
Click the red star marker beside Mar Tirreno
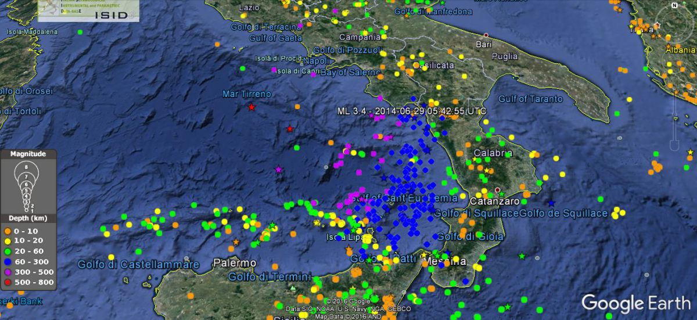tap(252, 107)
